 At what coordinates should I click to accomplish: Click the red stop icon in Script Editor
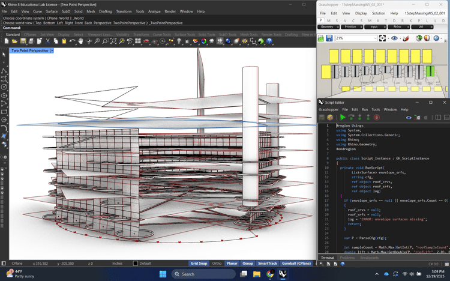pyautogui.click(x=377, y=118)
